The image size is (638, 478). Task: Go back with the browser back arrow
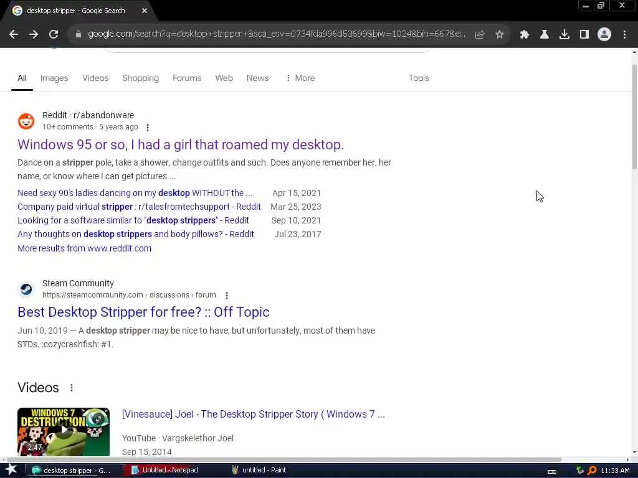point(14,35)
